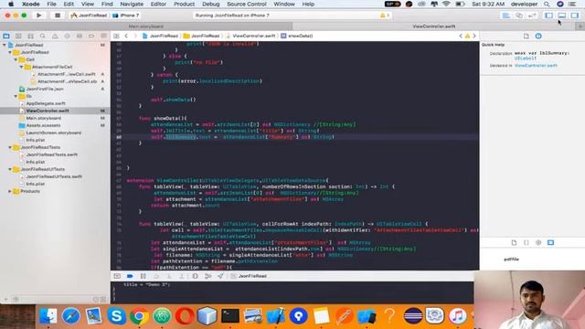This screenshot has width=585, height=329.
Task: Collapse the JsonFileReadUITests group
Action: (10, 169)
